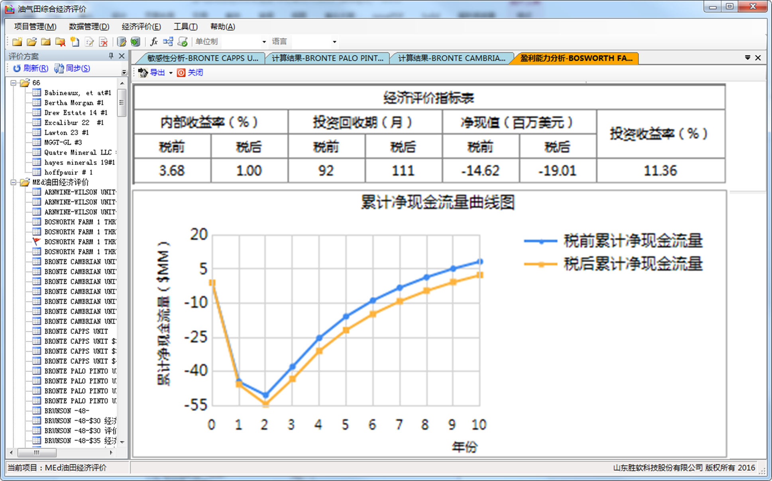Collapse the MEd油田经济评价 tree folder
772x481 pixels.
(x=14, y=182)
